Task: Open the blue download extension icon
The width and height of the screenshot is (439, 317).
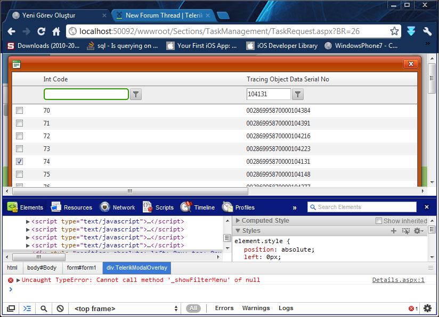Action: (411, 31)
